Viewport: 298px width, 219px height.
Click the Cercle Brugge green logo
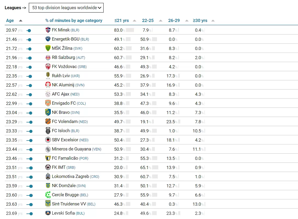[x=48, y=195]
